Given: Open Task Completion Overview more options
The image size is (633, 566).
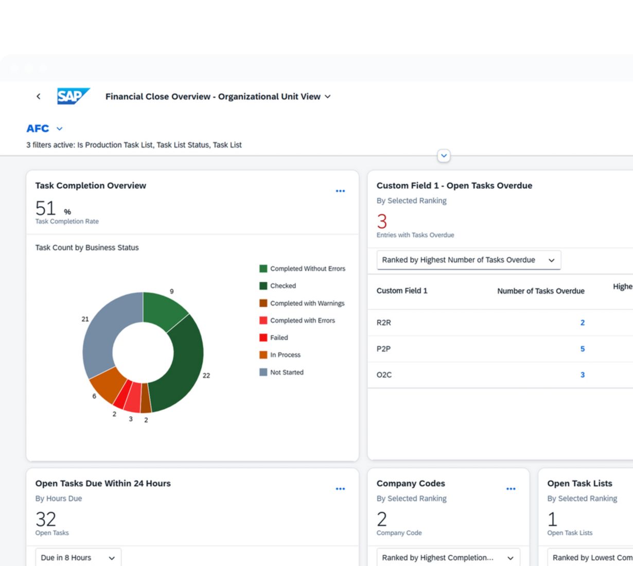Looking at the screenshot, I should coord(340,191).
